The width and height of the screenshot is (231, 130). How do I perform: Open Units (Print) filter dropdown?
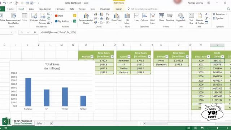[223, 57]
